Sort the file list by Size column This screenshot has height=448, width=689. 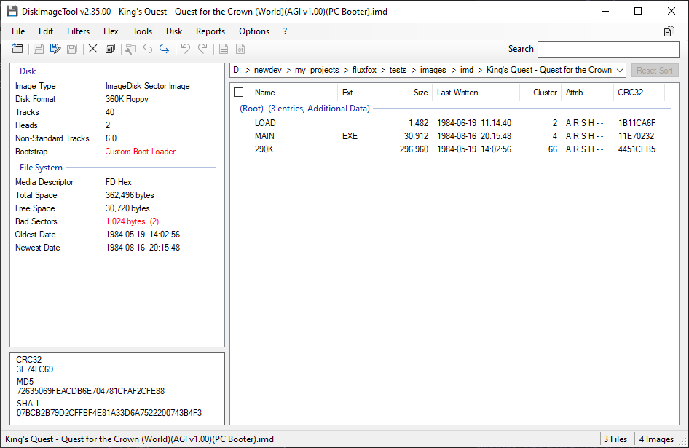click(x=420, y=93)
